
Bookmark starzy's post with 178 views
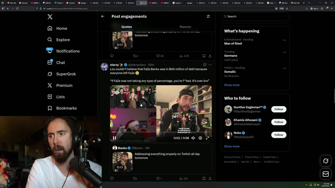coord(204,179)
